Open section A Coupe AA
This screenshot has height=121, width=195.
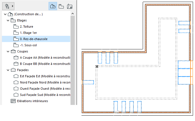click(x=45, y=58)
